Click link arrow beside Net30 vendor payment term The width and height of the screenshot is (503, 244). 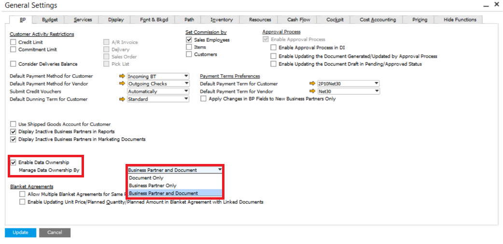[312, 92]
